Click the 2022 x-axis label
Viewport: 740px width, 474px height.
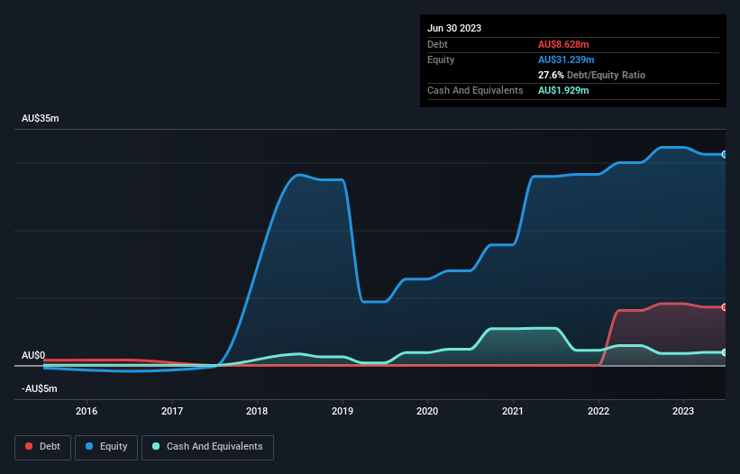(x=598, y=411)
